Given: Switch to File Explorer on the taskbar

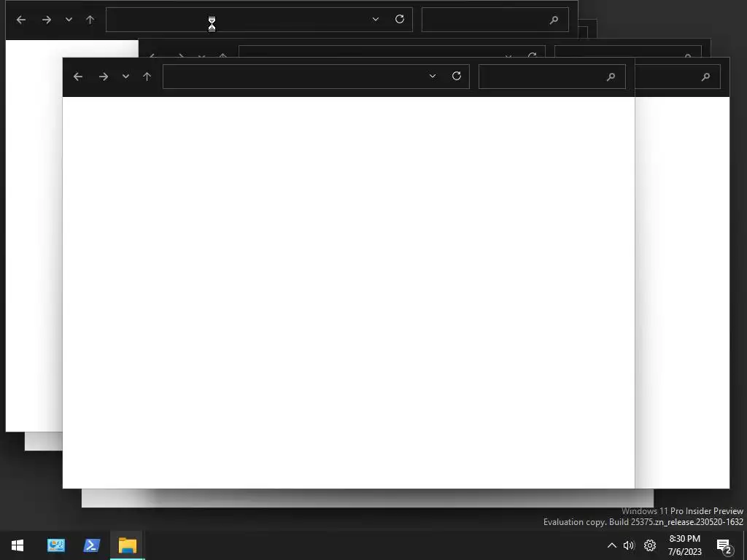Looking at the screenshot, I should coord(127,545).
